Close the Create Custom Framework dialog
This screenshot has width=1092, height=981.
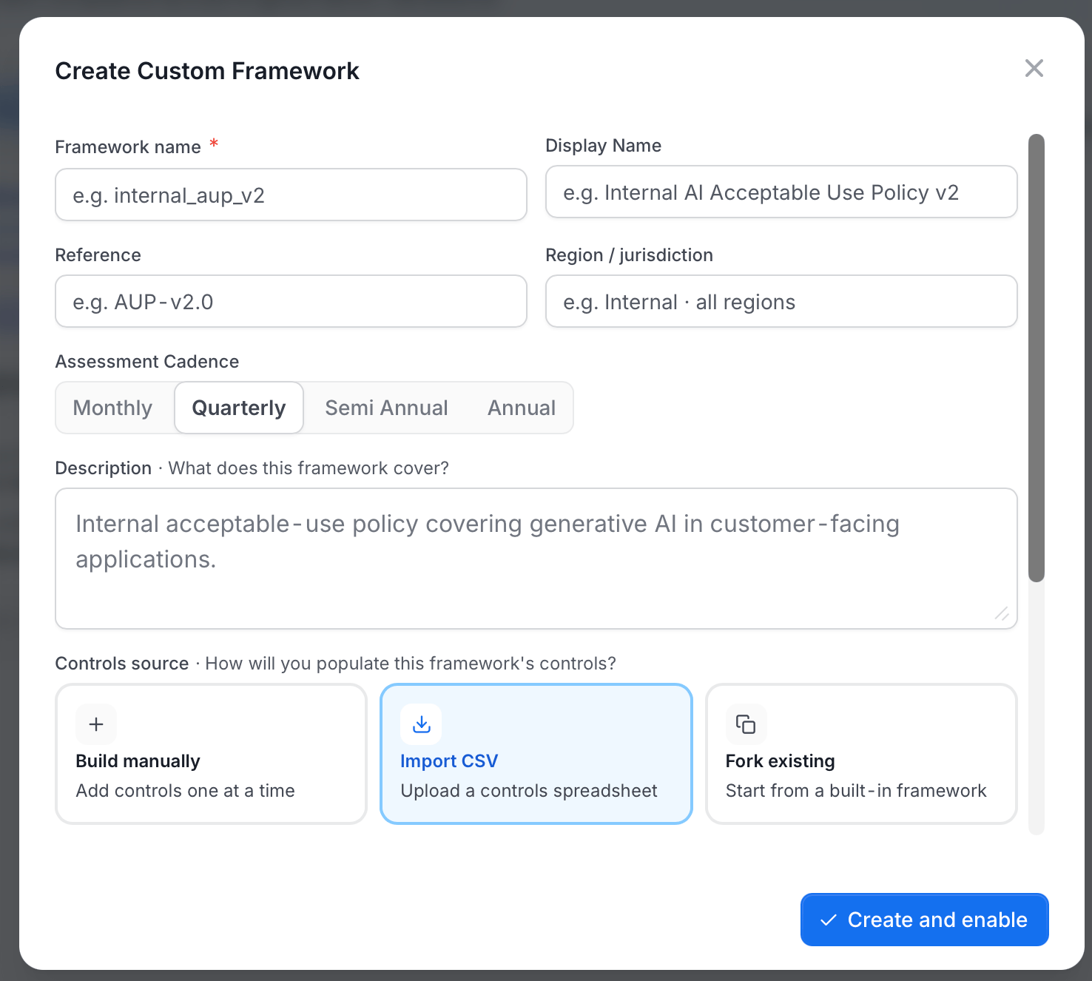click(x=1034, y=68)
